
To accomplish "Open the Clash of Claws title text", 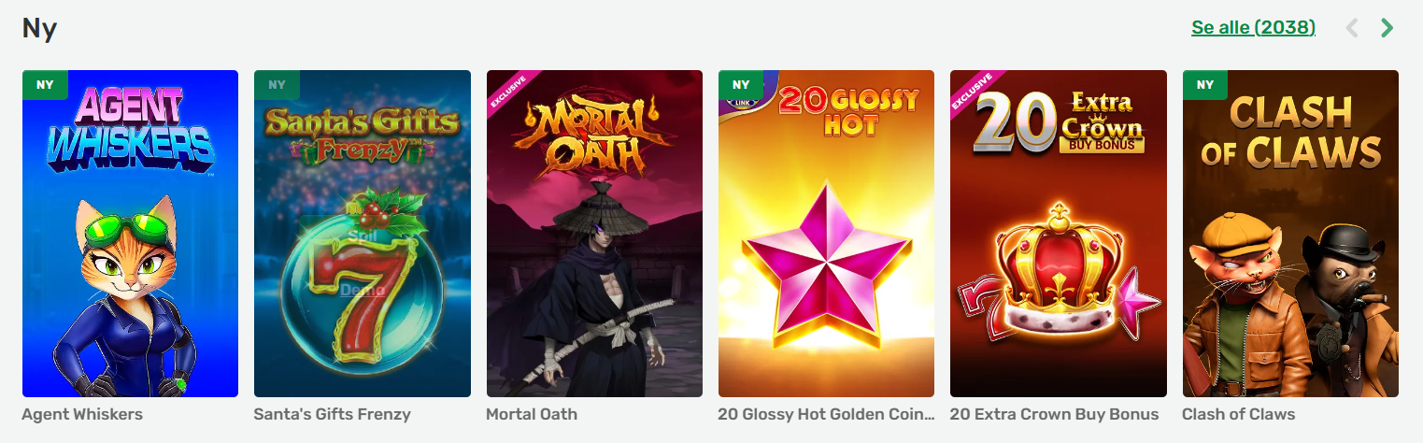I will [x=1239, y=414].
